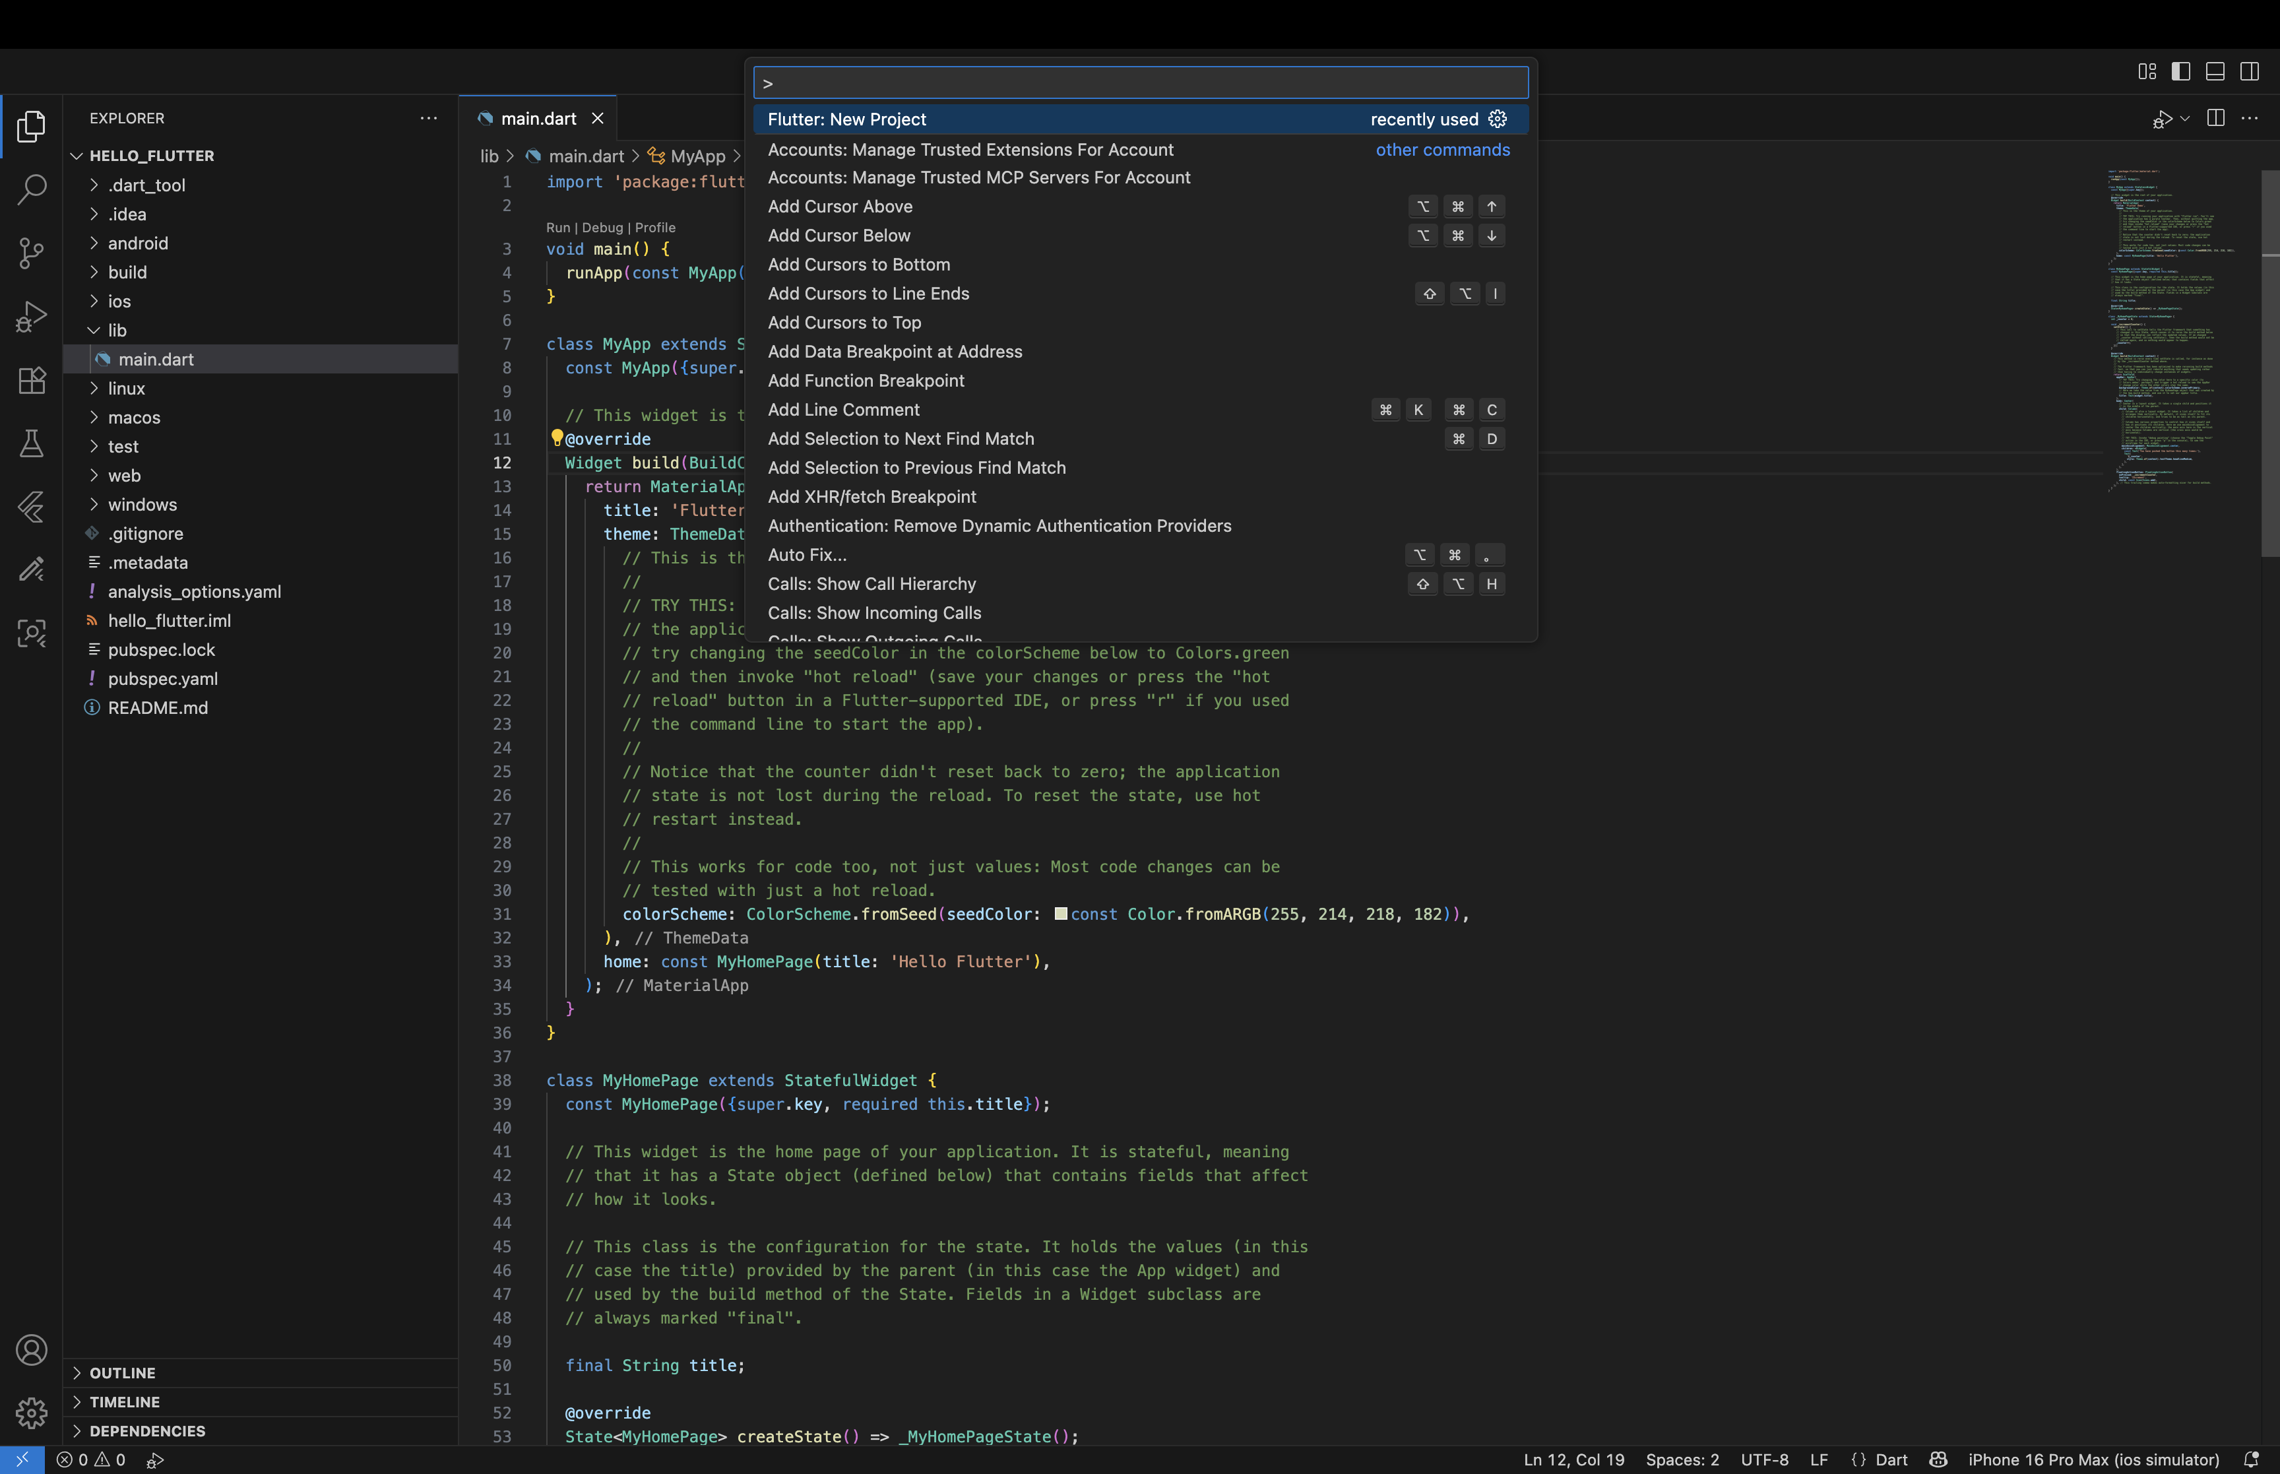Select iPhone 16 Pro Max device in status bar
The width and height of the screenshot is (2280, 1474).
[2093, 1459]
